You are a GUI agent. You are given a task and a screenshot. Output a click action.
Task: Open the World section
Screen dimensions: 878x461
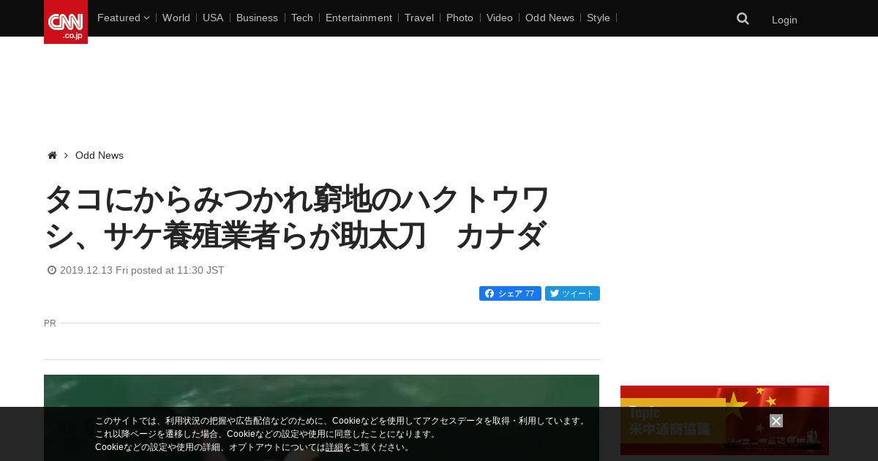point(176,18)
